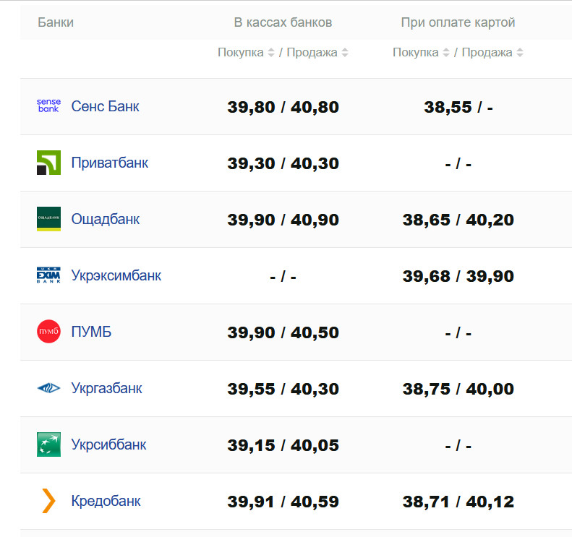Open the Укргазбанк link
This screenshot has height=537, width=572.
106,388
